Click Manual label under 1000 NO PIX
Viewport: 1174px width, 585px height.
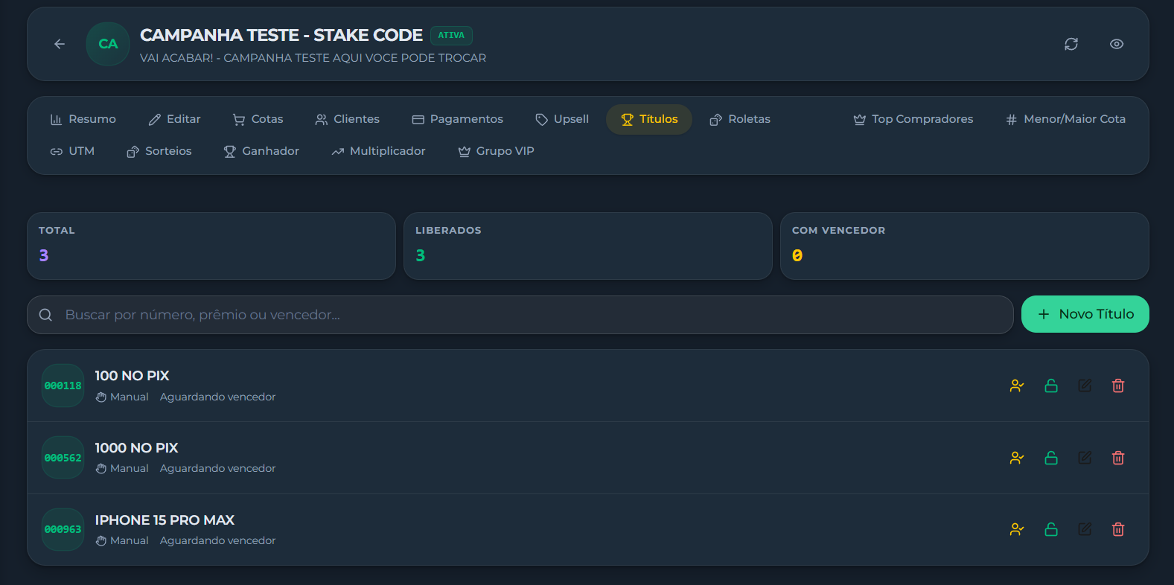[130, 468]
